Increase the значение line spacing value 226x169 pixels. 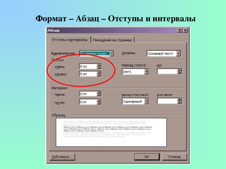coord(179,100)
